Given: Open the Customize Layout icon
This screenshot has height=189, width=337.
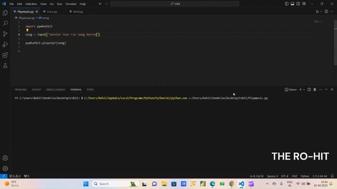Looking at the screenshot, I should [304, 4].
